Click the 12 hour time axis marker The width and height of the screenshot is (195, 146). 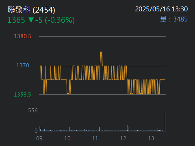tap(123, 138)
